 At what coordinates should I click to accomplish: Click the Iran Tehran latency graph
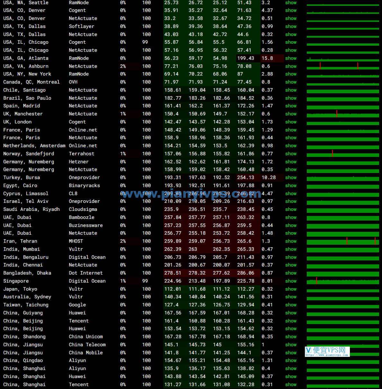click(343, 241)
